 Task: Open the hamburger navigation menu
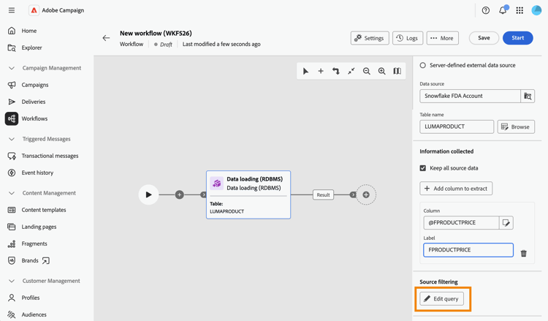pos(12,10)
